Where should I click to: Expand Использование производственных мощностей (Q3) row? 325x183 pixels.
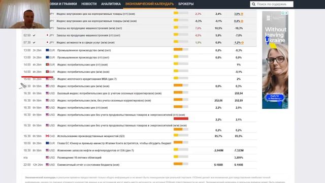tap(139, 136)
